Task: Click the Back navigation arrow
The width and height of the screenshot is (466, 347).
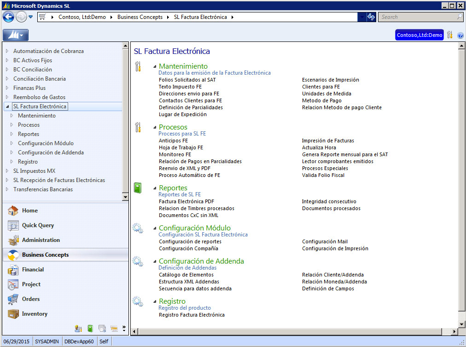Action: pyautogui.click(x=8, y=17)
